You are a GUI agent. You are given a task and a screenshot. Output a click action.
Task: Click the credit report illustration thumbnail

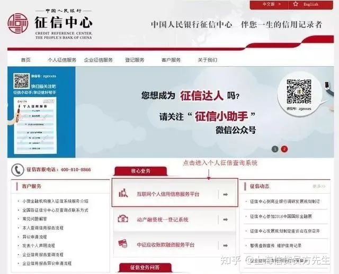35,125
